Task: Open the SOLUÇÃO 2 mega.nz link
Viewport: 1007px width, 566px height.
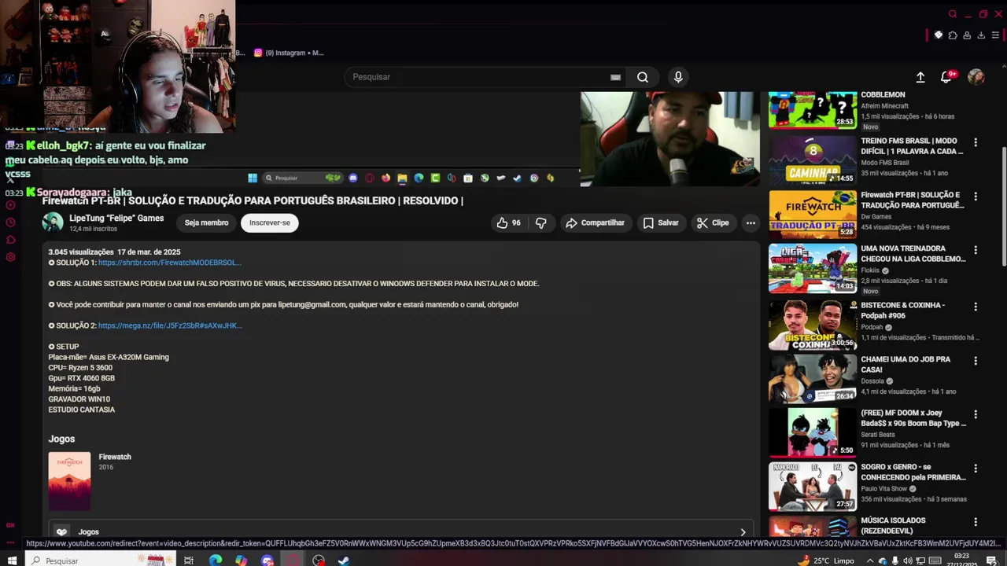Action: point(170,325)
